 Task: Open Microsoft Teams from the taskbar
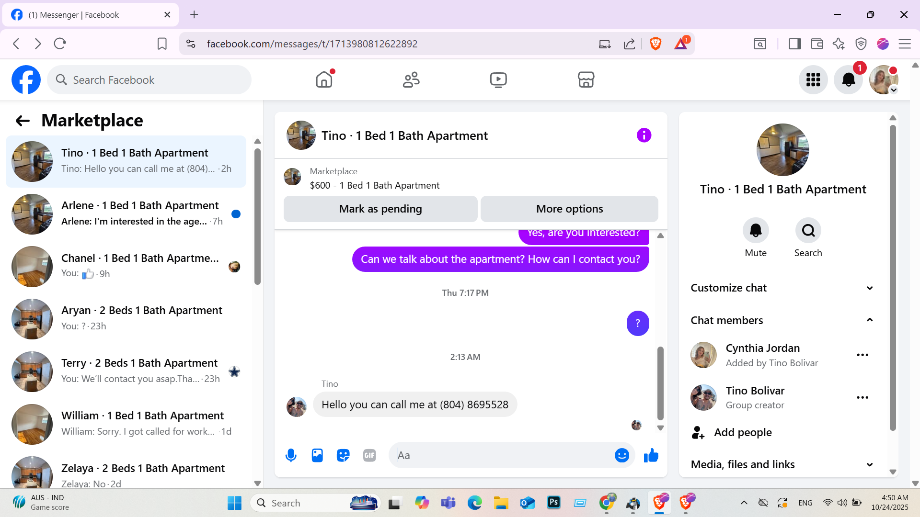click(x=448, y=503)
